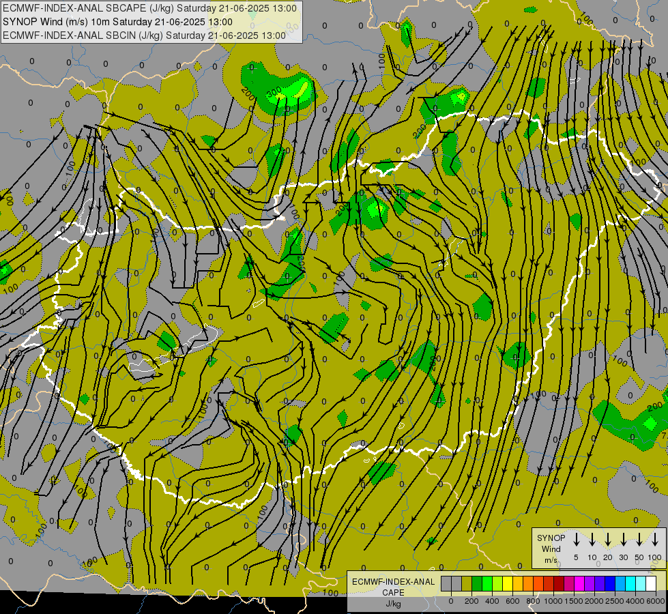This screenshot has width=668, height=614.
Task: Click the 600 tick label under color bar
Action: (512, 601)
